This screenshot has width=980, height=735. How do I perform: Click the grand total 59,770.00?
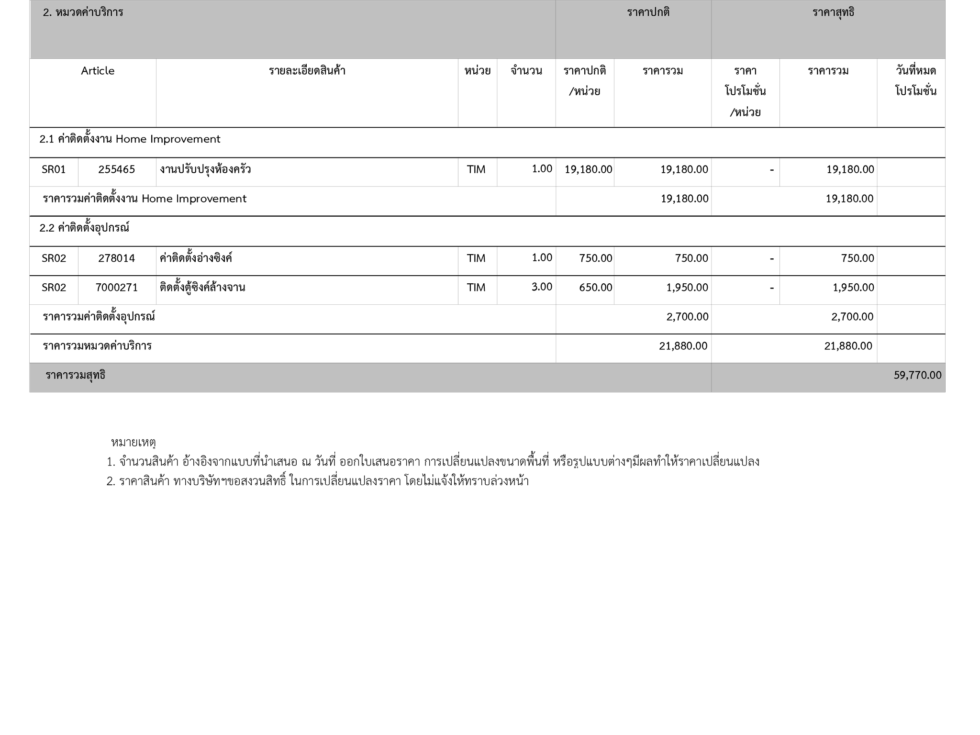(917, 375)
